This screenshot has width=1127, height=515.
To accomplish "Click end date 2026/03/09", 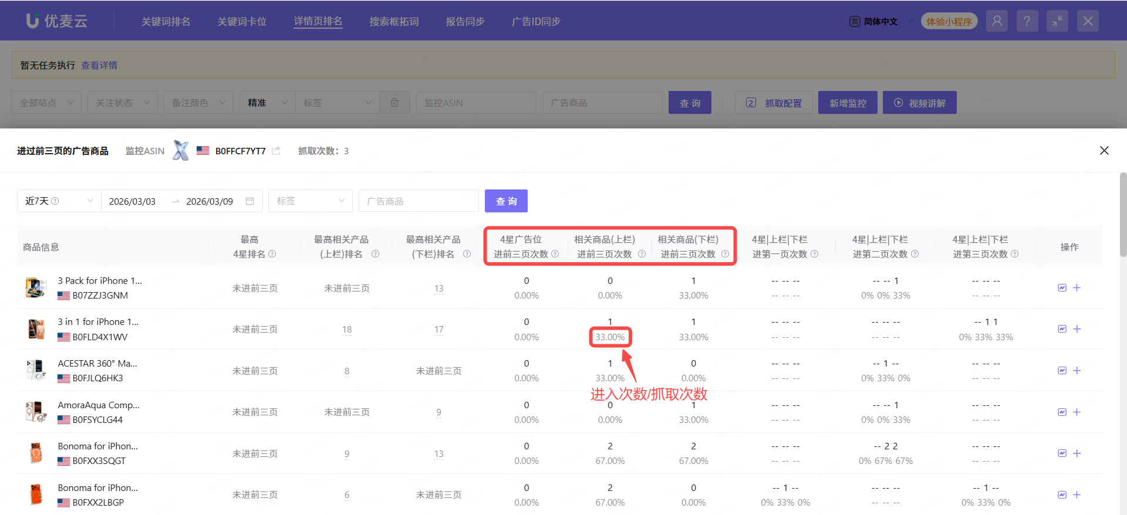I will pos(210,201).
